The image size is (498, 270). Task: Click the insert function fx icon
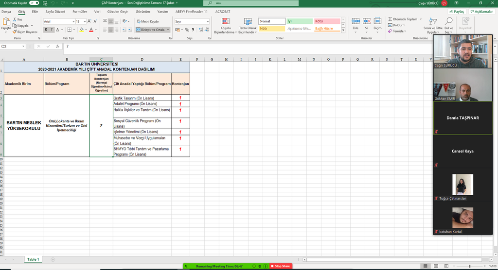(x=57, y=47)
